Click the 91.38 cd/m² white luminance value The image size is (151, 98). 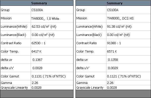point(119,26)
